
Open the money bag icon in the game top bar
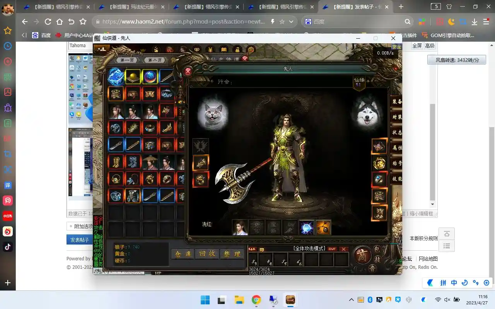pos(237,49)
